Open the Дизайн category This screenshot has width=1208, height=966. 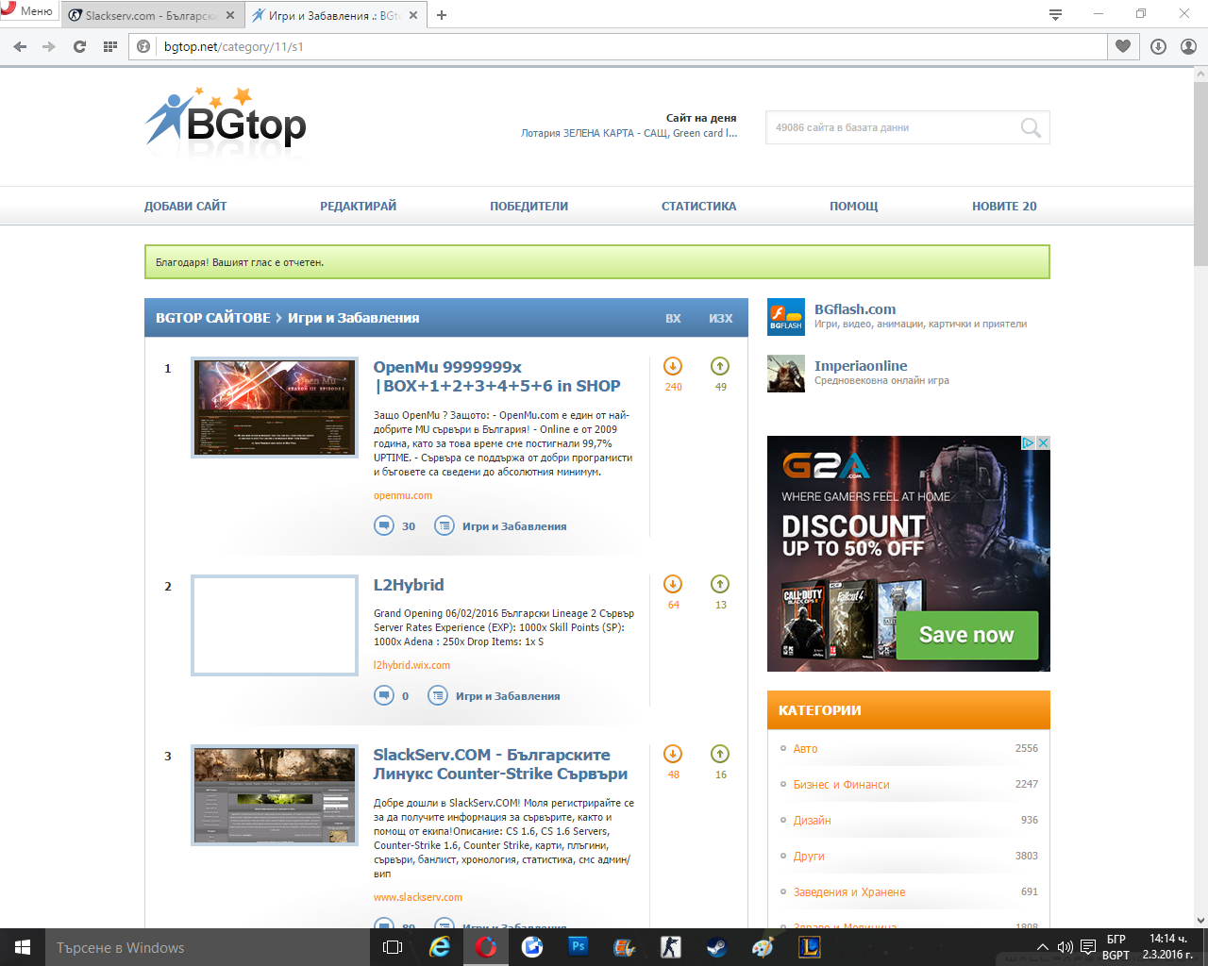coord(812,820)
